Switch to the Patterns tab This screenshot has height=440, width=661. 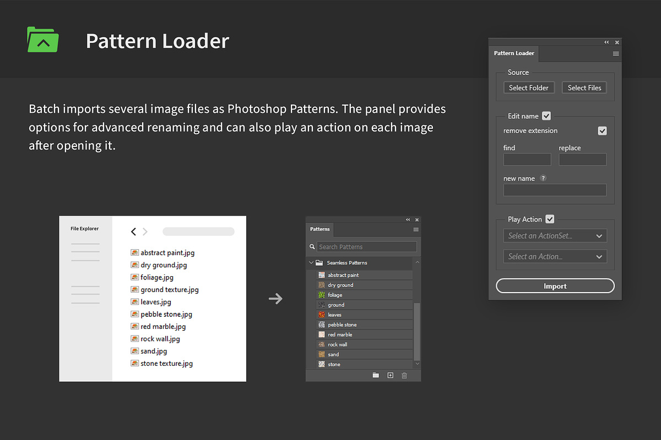tap(319, 229)
